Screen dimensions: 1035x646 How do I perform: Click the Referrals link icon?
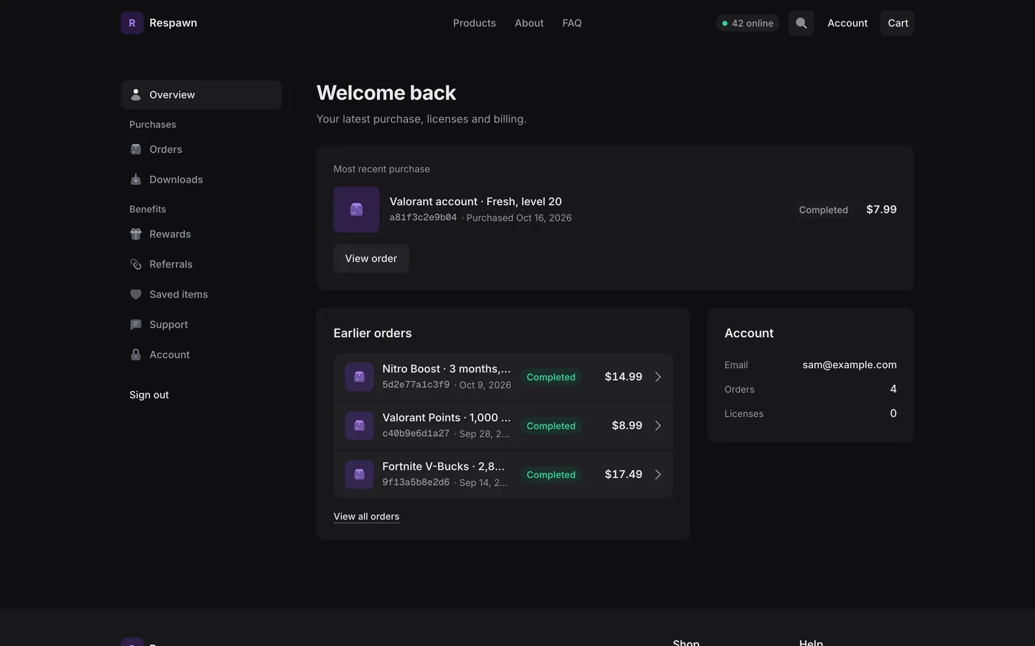click(x=136, y=264)
